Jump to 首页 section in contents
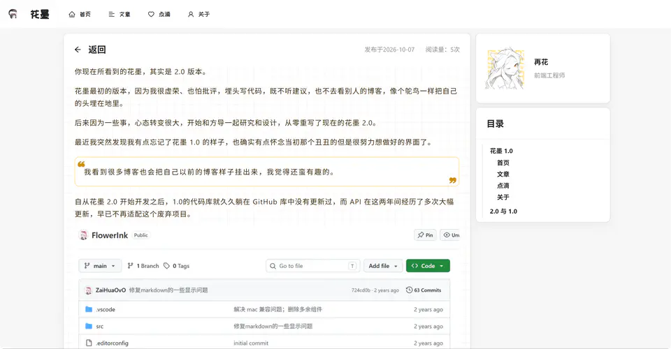This screenshot has height=349, width=671. pos(503,163)
